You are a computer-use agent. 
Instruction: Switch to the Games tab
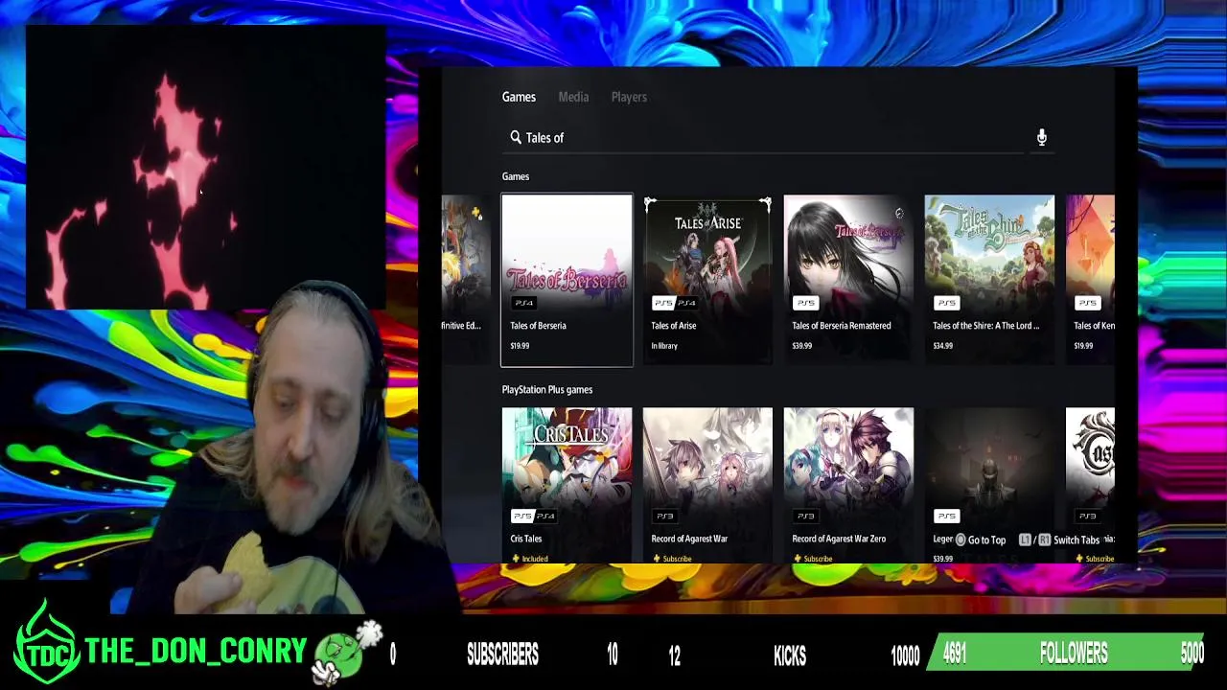point(519,97)
